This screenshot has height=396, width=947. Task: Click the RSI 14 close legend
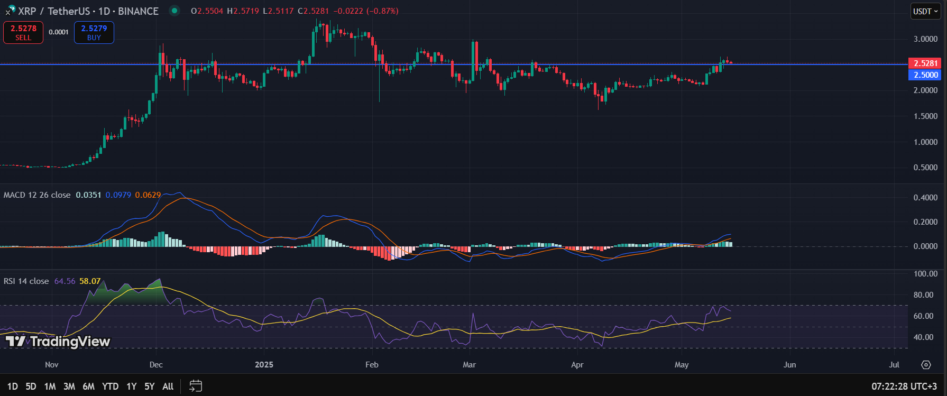[x=26, y=281]
